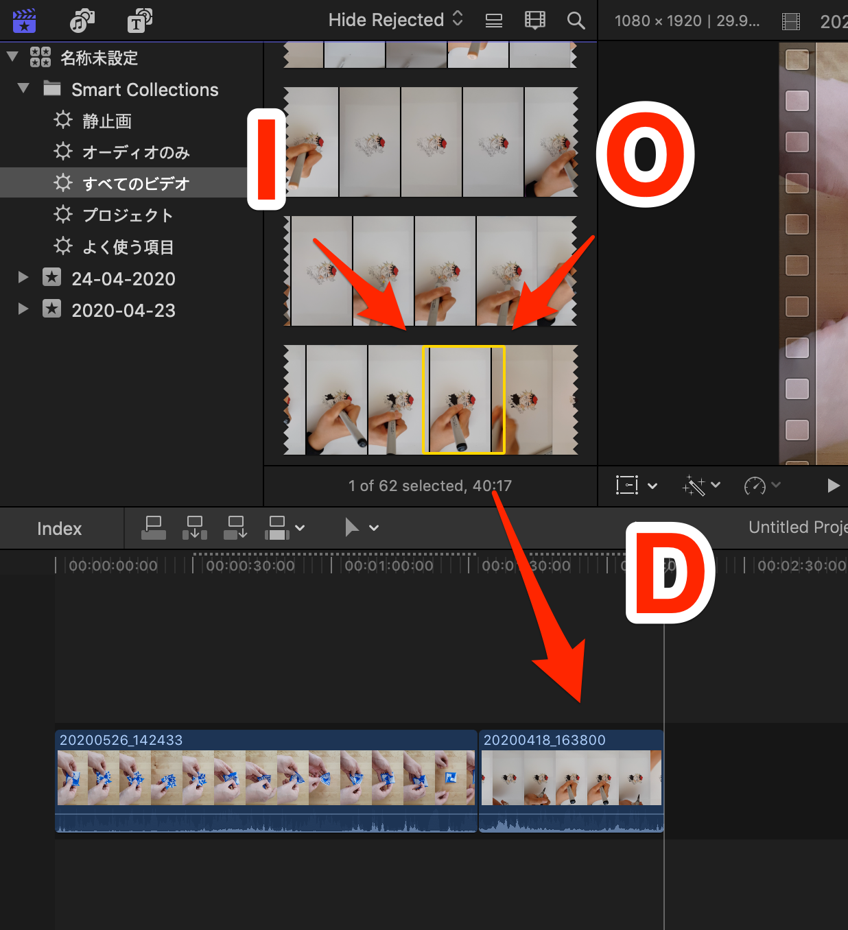Click the Untitled Project name
Viewport: 848px width, 930px height.
pyautogui.click(x=798, y=527)
